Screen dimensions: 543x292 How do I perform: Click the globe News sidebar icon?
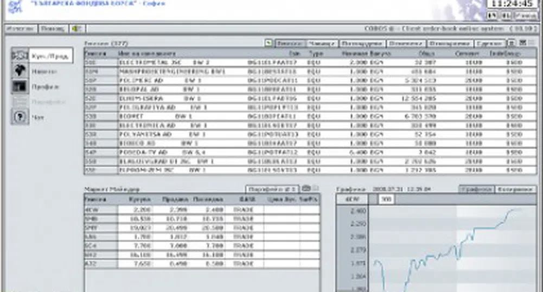(x=20, y=71)
